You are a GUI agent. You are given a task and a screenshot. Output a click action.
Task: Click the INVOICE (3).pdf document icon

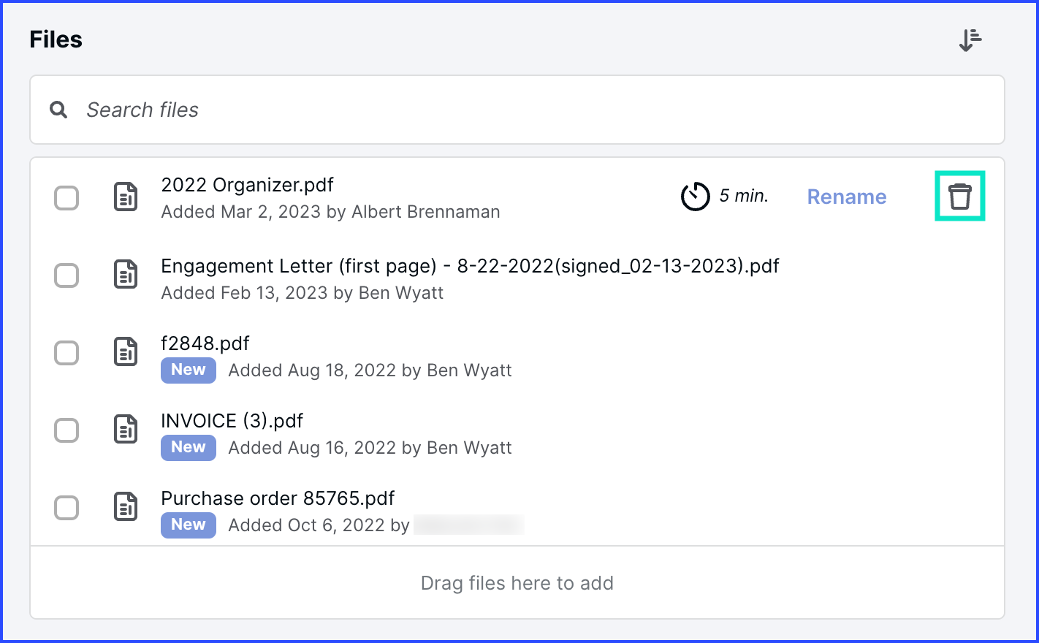(126, 430)
